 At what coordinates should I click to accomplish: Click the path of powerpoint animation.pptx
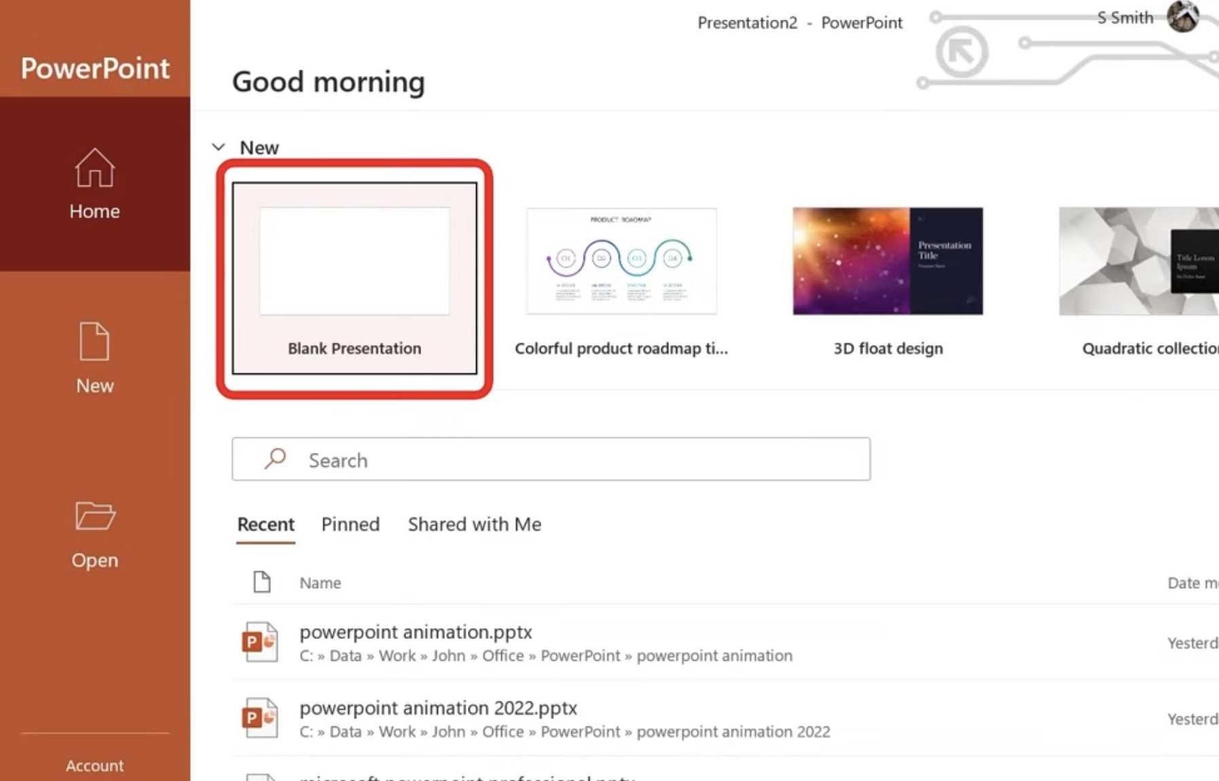coord(546,656)
